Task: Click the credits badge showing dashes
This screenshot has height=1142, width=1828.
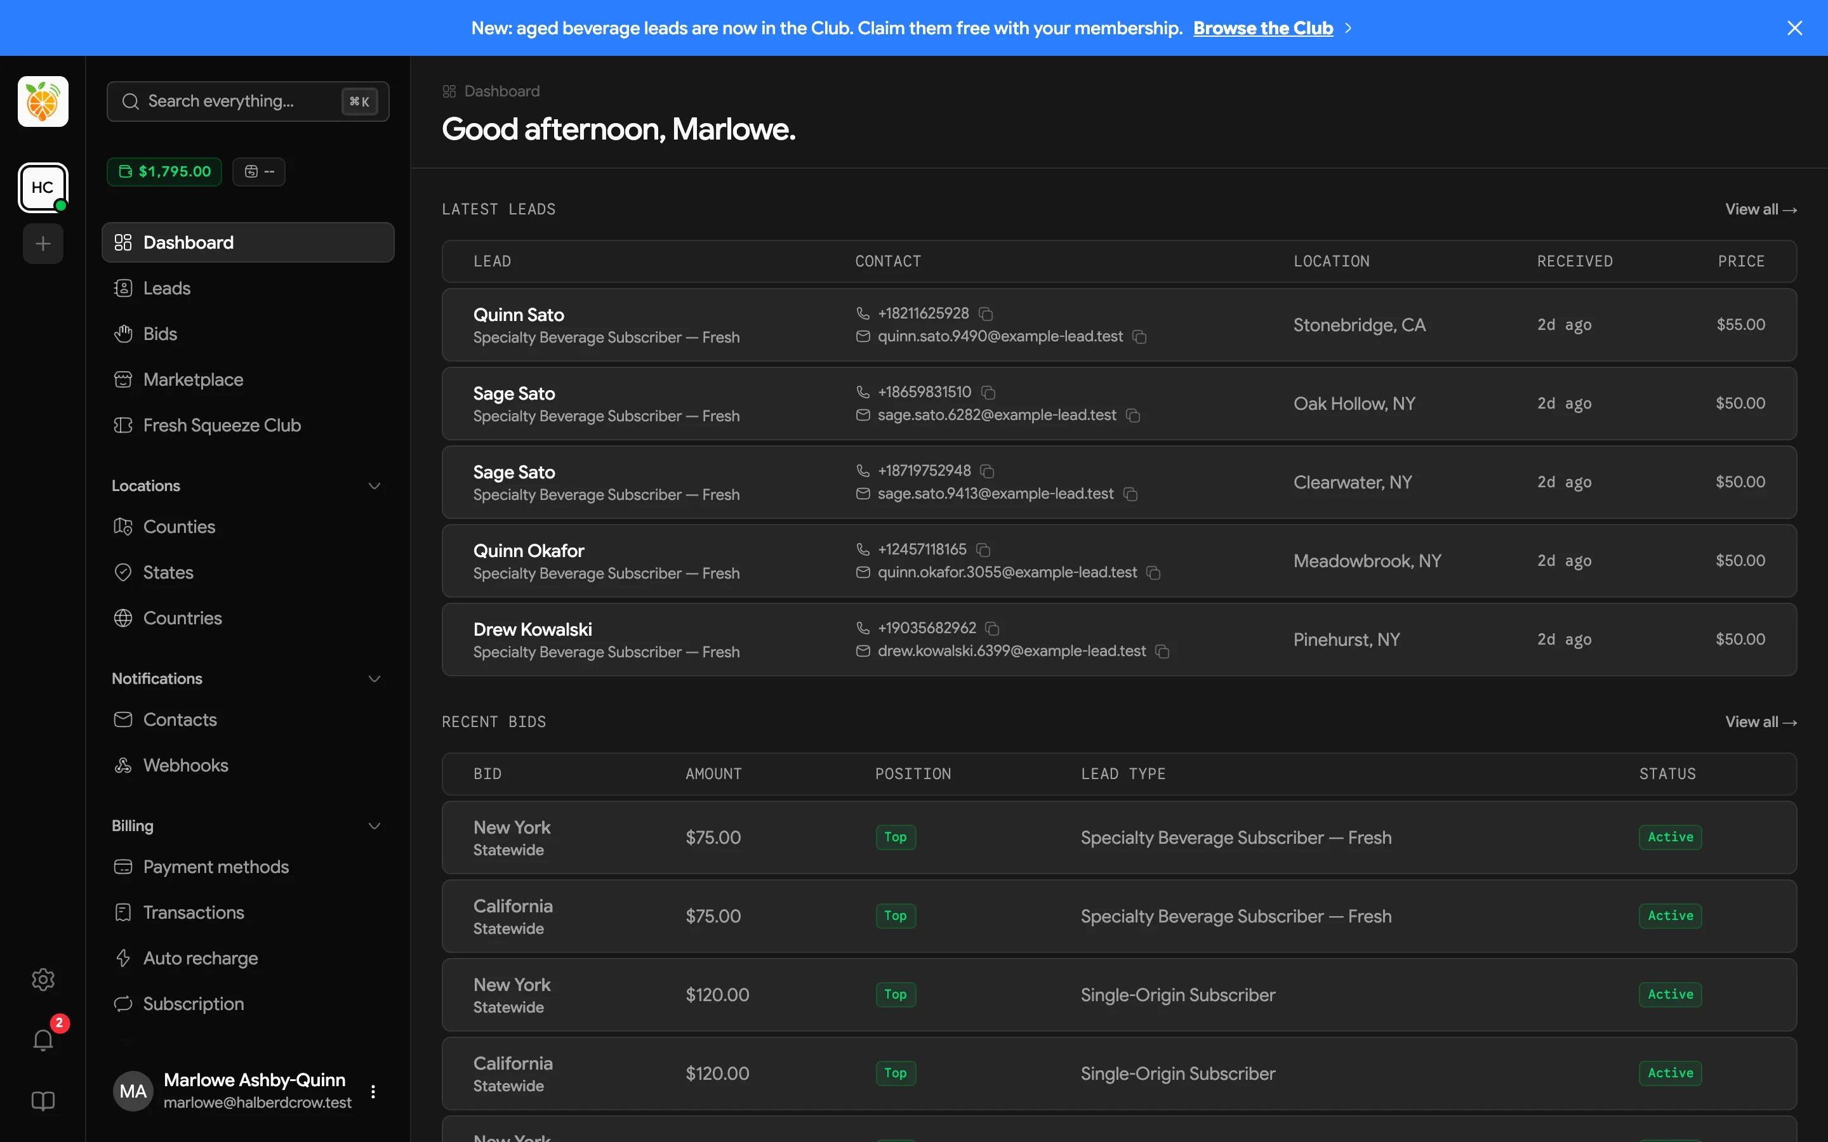Action: pos(259,171)
